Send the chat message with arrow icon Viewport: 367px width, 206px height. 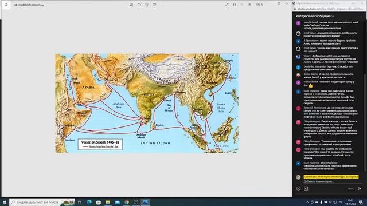360,188
